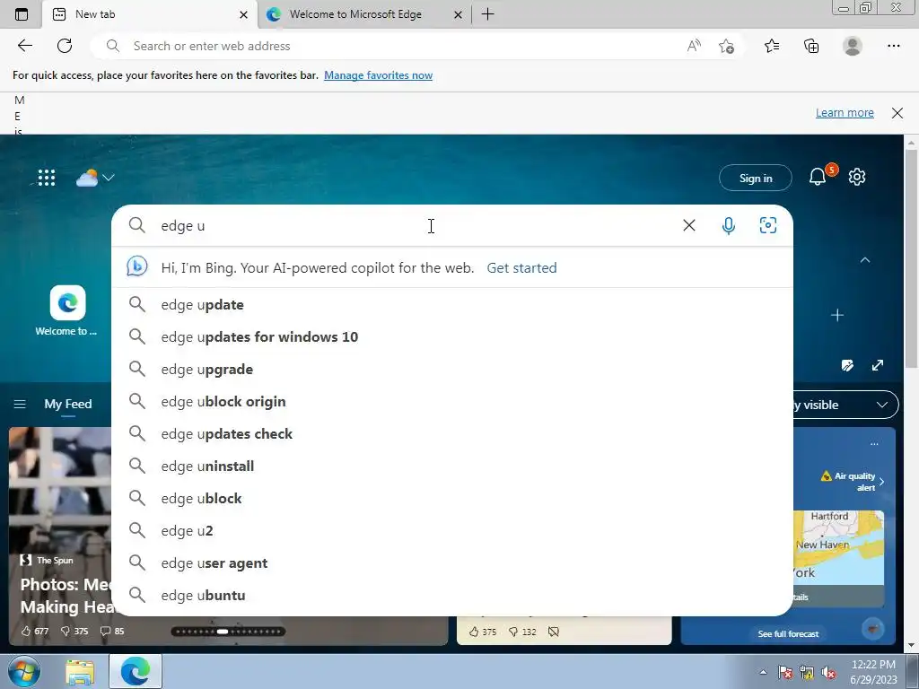Open Windows Start button
This screenshot has width=919, height=689.
pos(23,672)
